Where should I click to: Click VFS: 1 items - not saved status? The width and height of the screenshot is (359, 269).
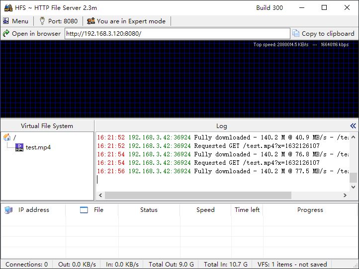click(292, 265)
